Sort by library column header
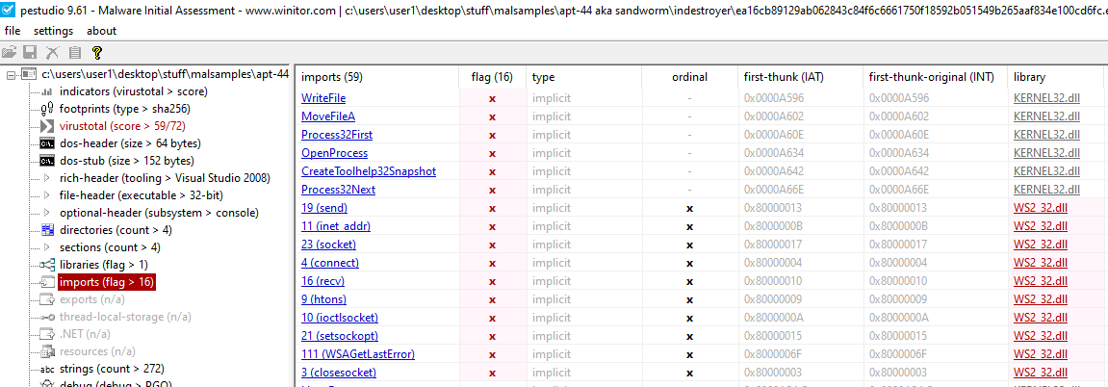Image resolution: width=1108 pixels, height=387 pixels. click(1056, 77)
